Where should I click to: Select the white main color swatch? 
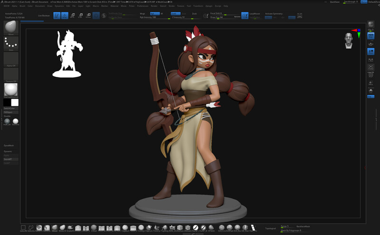coord(15,103)
